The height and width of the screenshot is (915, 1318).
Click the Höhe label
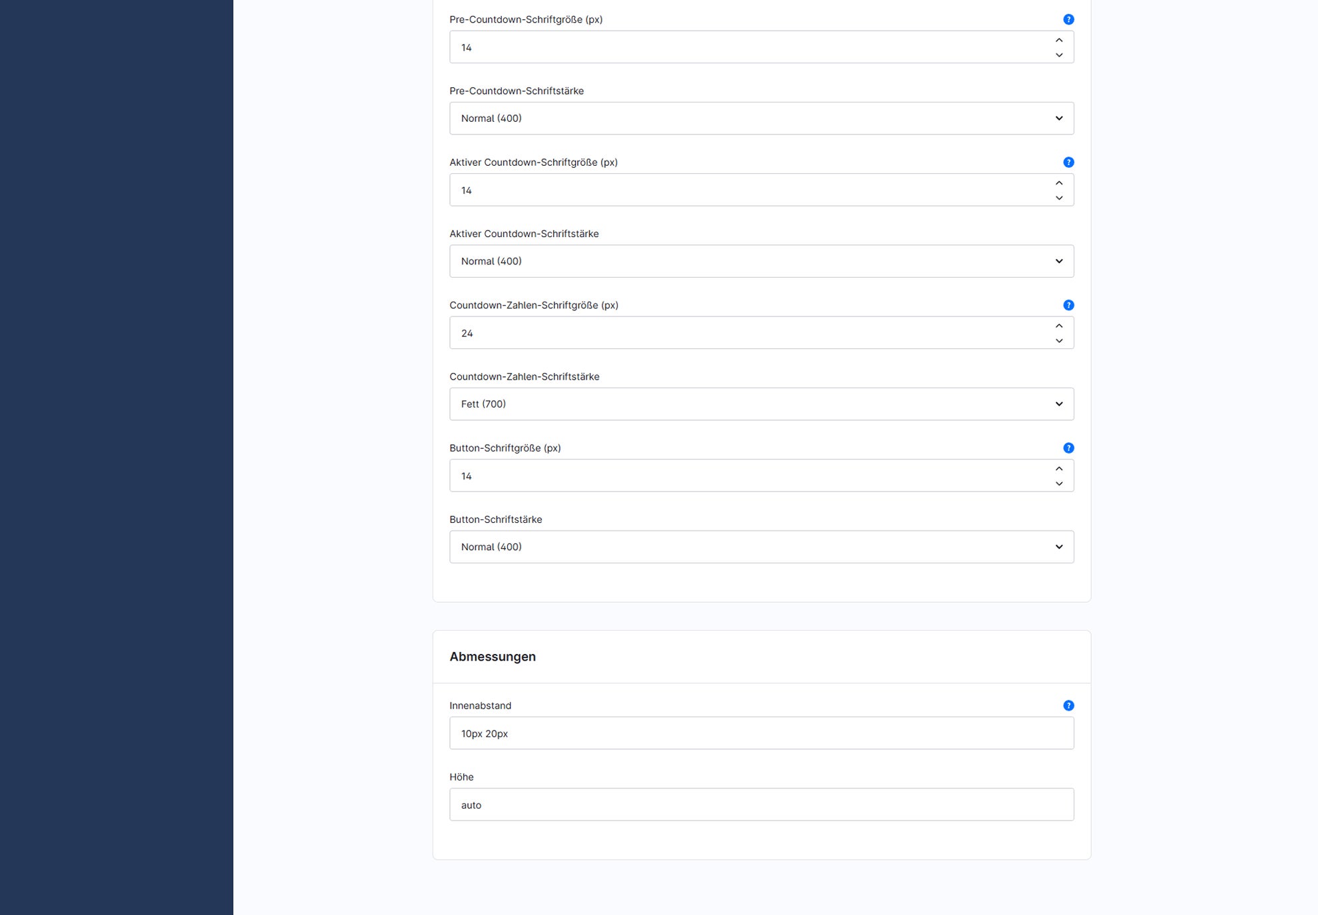click(461, 777)
